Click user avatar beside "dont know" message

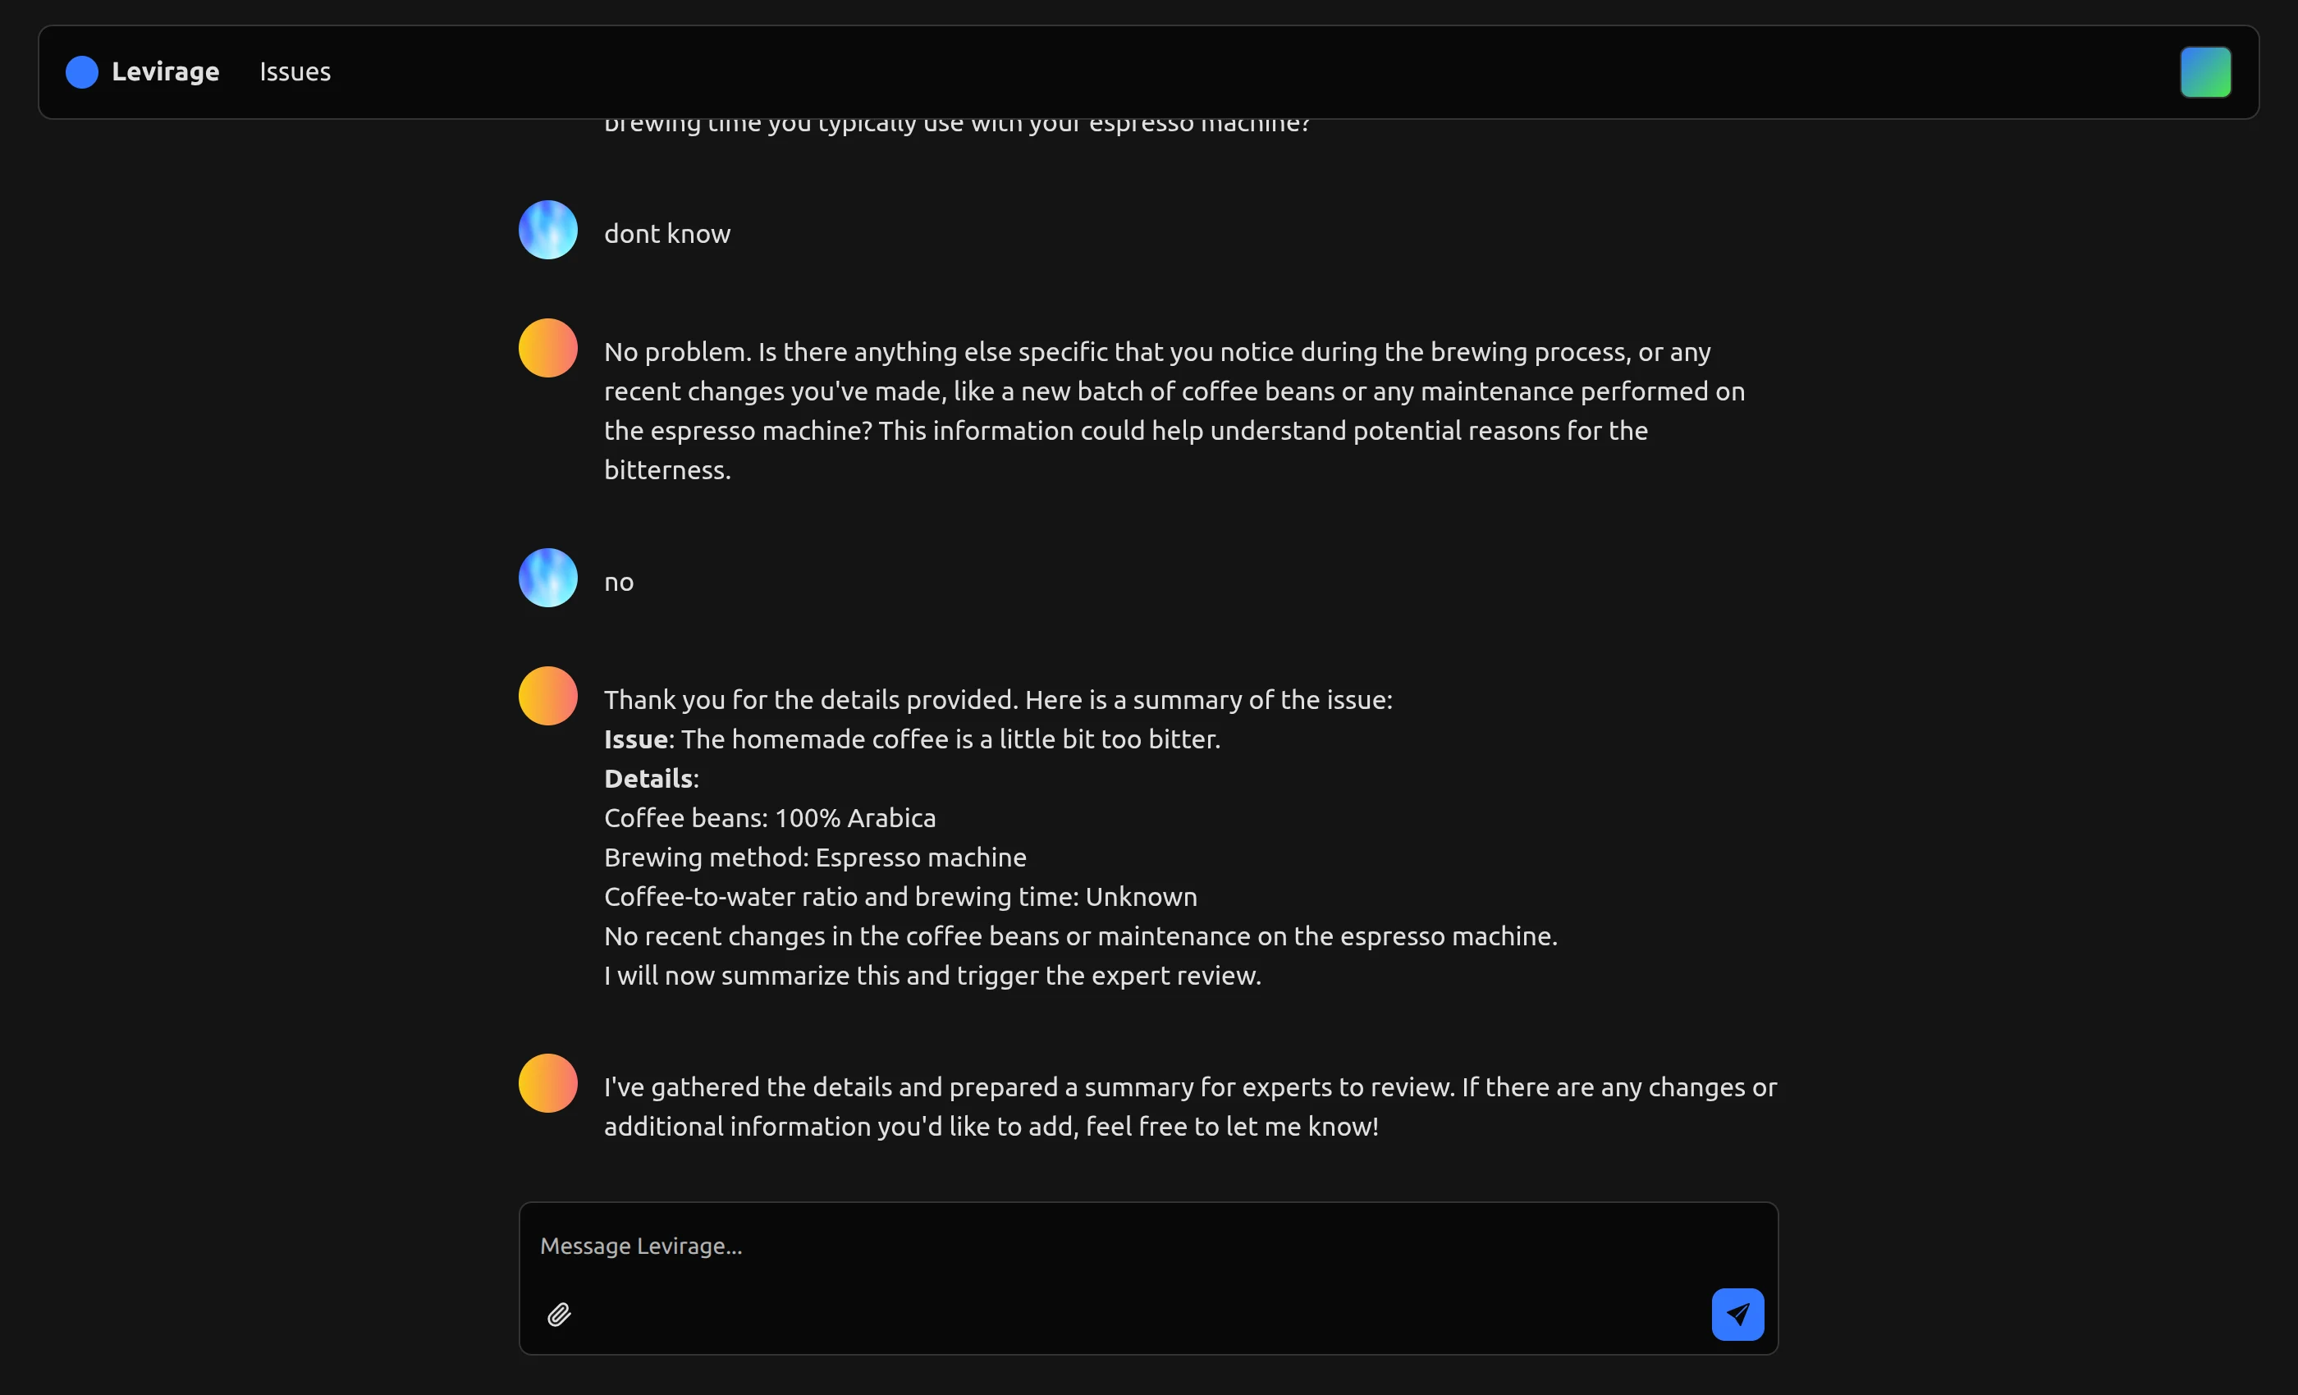click(547, 231)
